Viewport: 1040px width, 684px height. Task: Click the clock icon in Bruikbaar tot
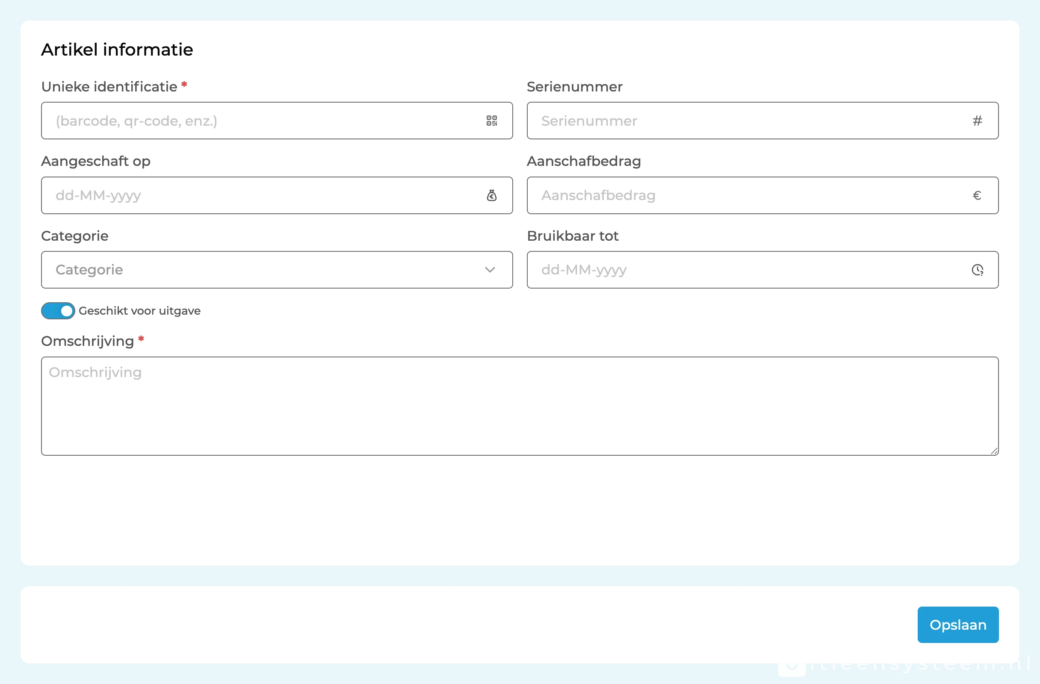click(x=977, y=270)
